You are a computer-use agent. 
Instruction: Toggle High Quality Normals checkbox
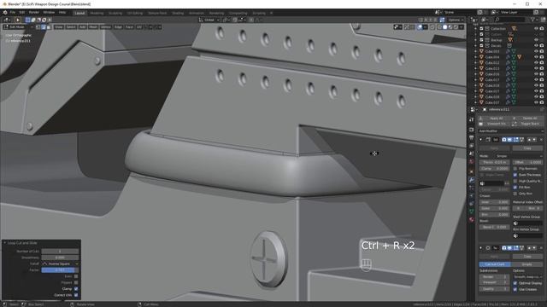pos(515,181)
